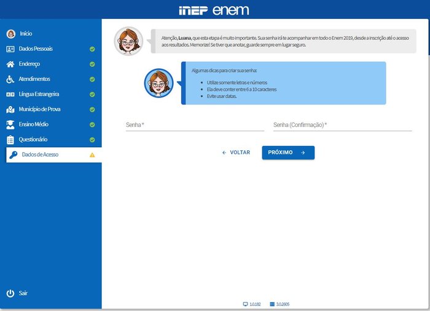Click the green check next to Ensino Médio
Screen dimensions: 430x311
pos(92,125)
